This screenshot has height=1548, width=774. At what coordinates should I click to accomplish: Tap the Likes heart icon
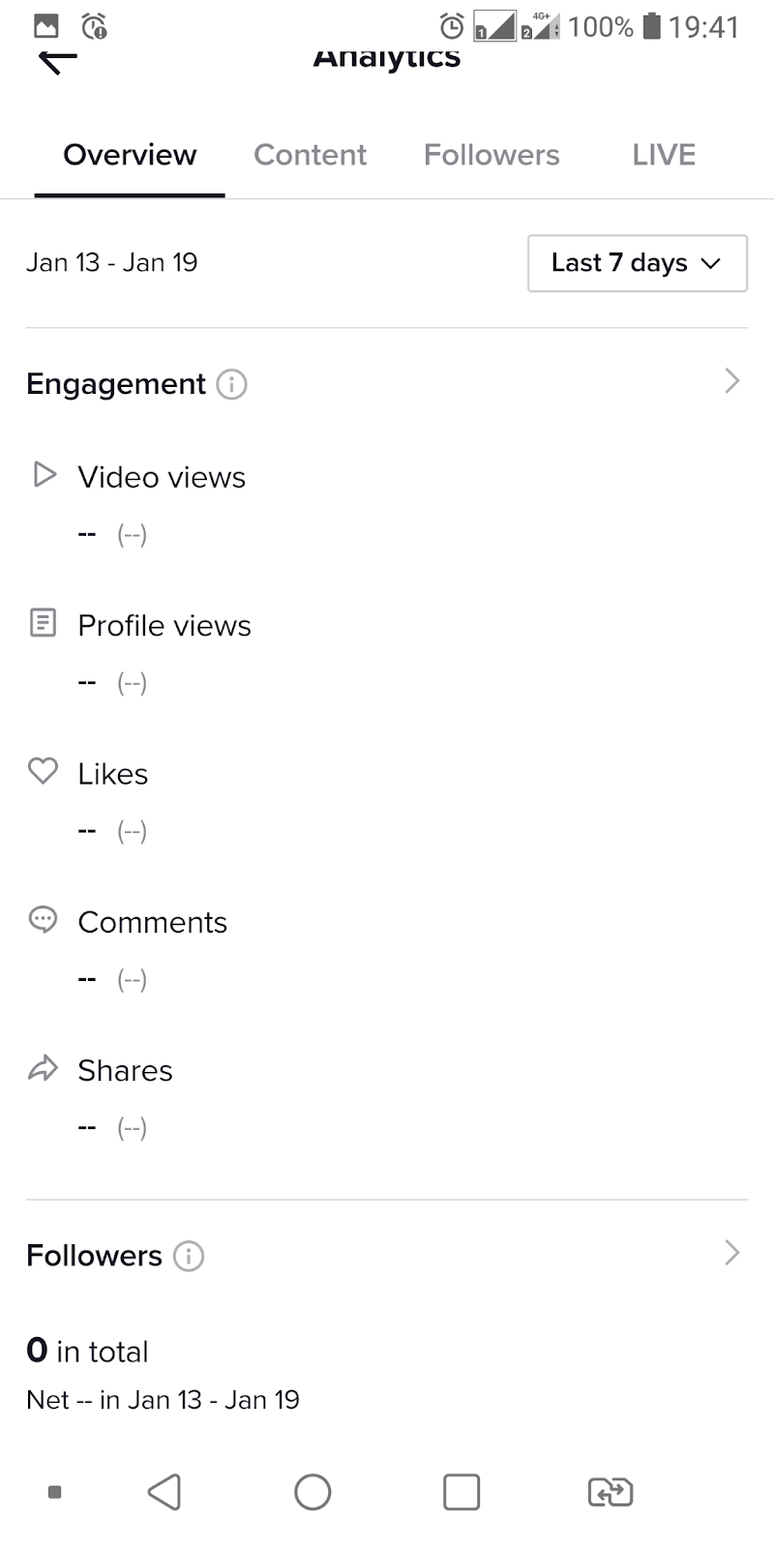pos(43,771)
